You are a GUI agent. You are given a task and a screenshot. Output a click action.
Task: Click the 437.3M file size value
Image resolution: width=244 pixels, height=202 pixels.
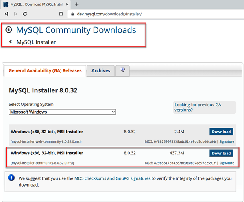tap(177, 153)
